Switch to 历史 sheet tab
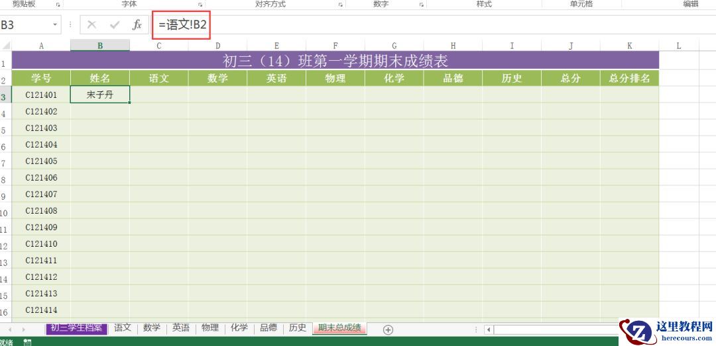 298,327
